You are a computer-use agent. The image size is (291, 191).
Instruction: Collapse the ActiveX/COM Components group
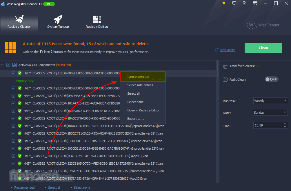coord(2,65)
